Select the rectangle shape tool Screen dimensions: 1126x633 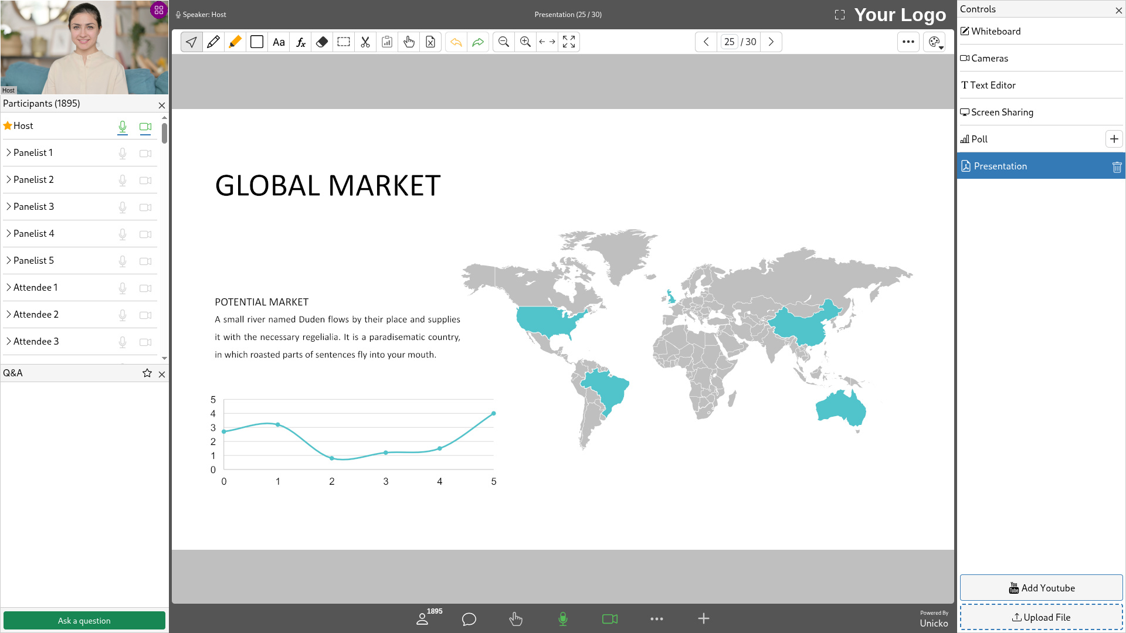pyautogui.click(x=257, y=42)
